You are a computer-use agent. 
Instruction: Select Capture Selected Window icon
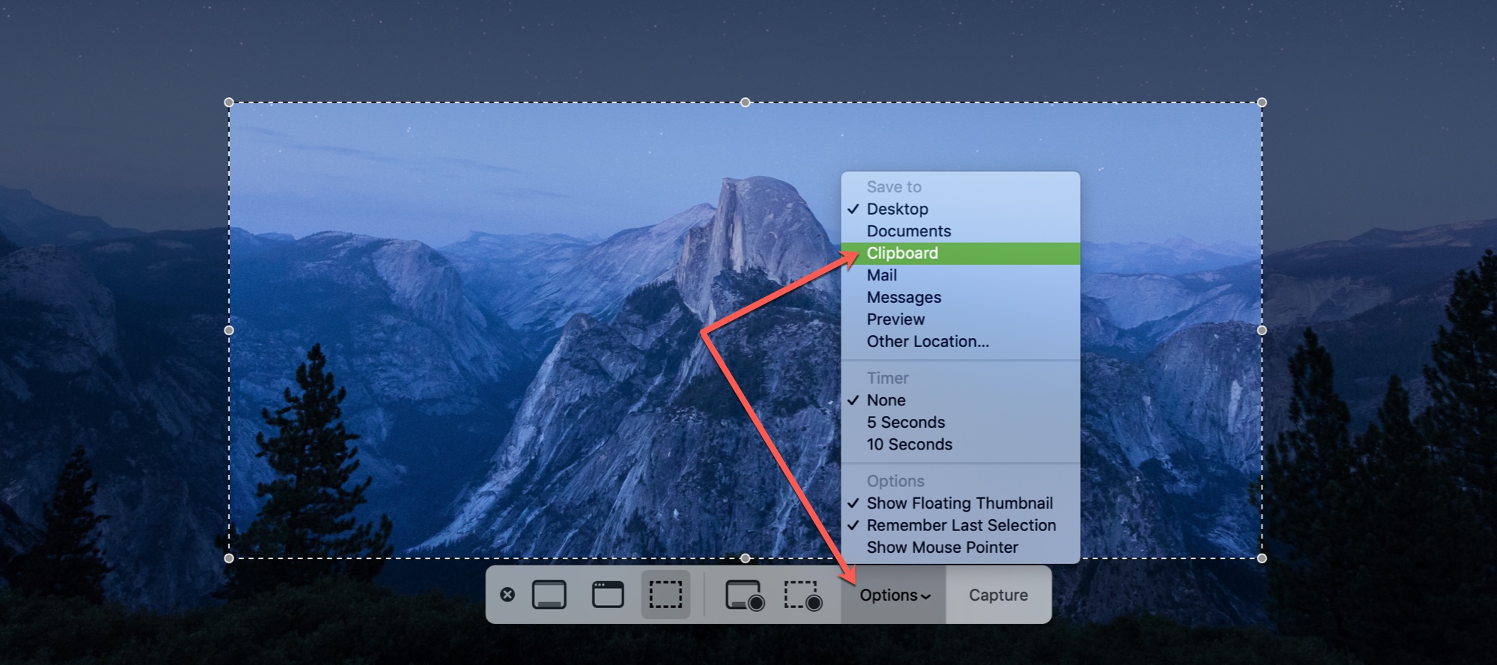click(608, 595)
